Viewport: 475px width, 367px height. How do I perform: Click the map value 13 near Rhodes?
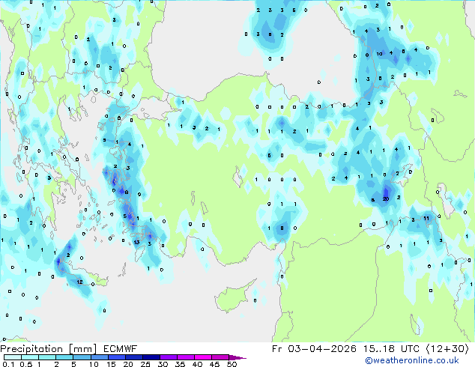[136, 242]
